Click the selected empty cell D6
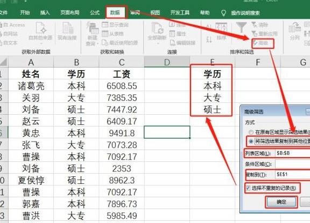Screen dimensions: 310x223 point(167,132)
